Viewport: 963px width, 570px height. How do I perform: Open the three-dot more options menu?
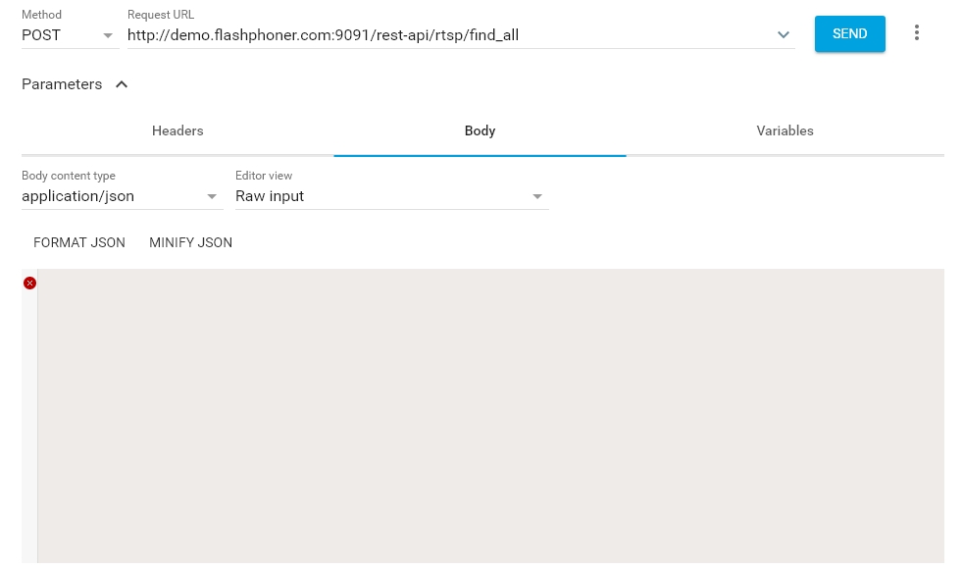pyautogui.click(x=917, y=33)
